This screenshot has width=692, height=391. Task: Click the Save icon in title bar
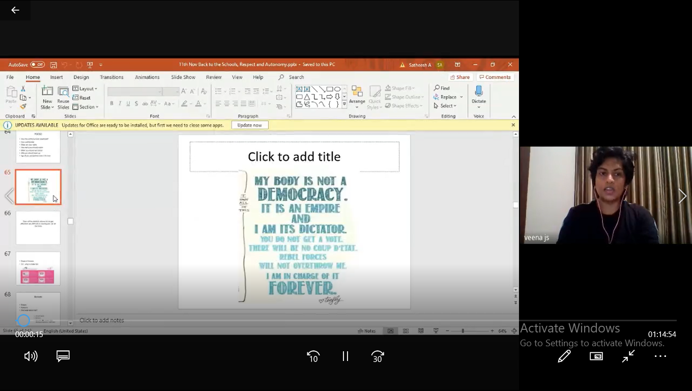coord(53,65)
